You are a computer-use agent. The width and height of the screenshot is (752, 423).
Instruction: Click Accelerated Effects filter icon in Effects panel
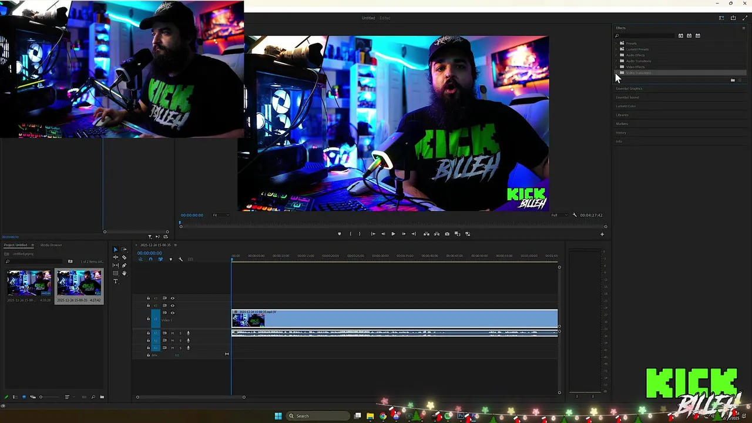(x=681, y=36)
